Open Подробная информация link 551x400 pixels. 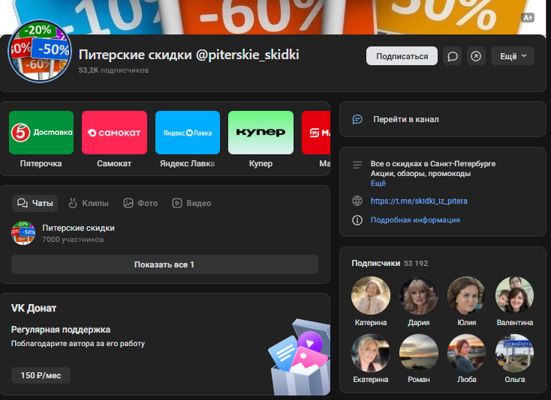pos(415,219)
